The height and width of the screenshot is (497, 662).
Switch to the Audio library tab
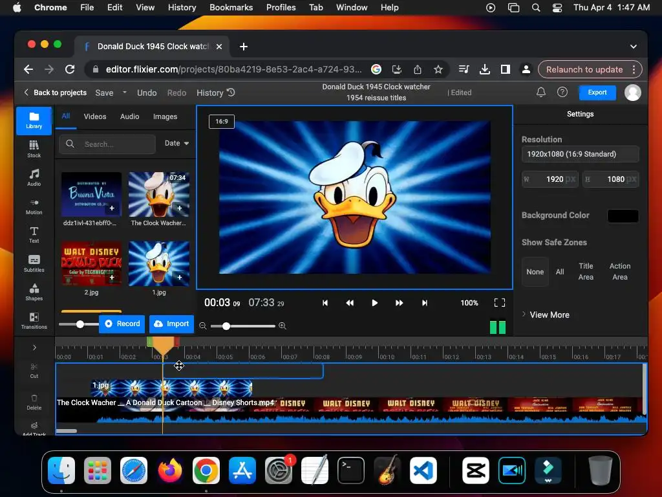tap(129, 116)
